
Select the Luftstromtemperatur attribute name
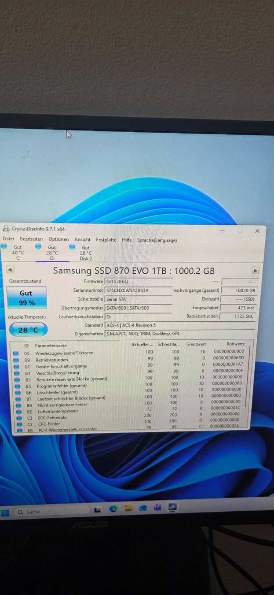pos(58,411)
